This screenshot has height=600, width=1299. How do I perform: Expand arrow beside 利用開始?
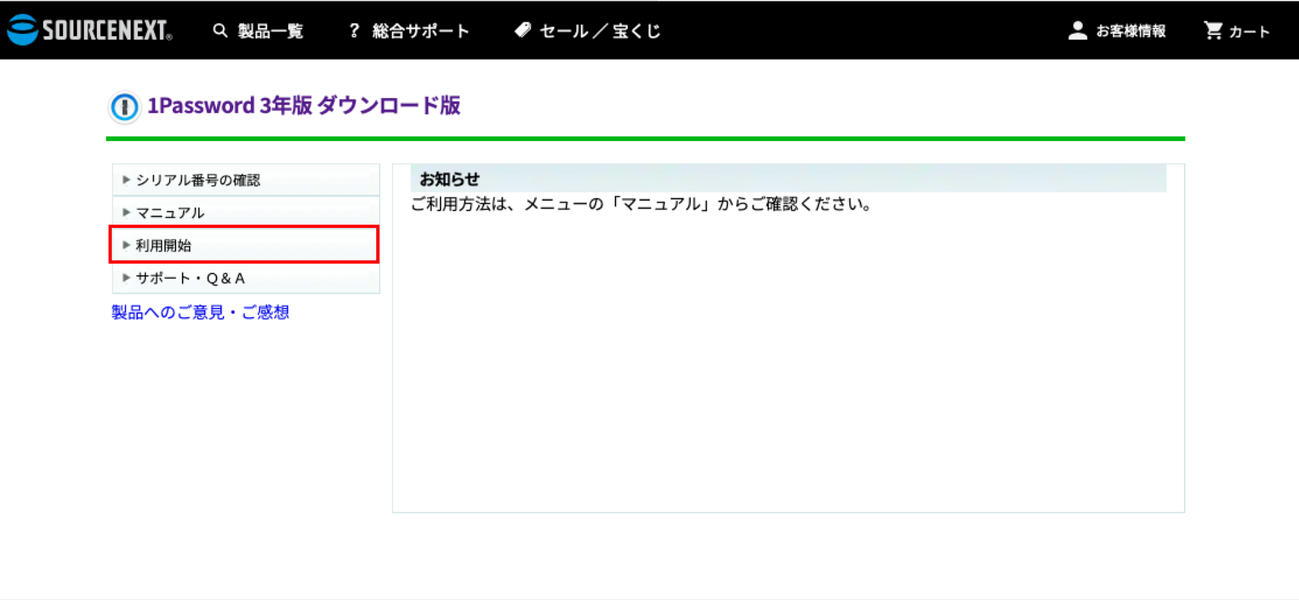[x=126, y=245]
